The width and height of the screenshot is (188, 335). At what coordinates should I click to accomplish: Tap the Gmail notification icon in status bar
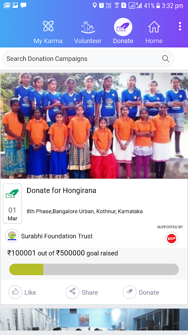click(x=7, y=5)
